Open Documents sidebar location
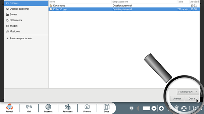Image resolution: width=204 pixels, height=114 pixels. coord(26,20)
